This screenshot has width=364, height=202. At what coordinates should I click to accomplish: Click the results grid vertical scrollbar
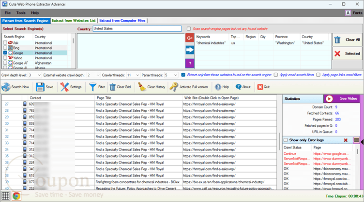point(279,142)
